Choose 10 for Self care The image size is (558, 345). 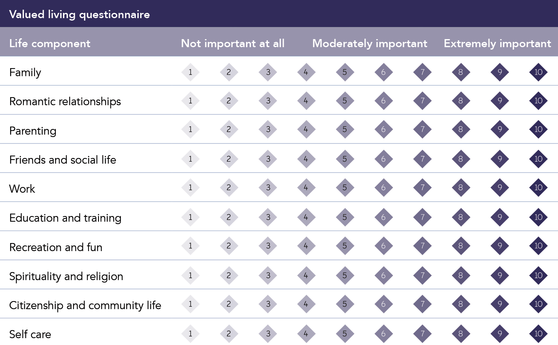[538, 334]
